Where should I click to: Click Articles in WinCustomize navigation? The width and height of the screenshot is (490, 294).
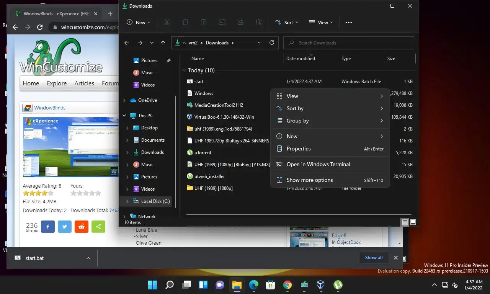[84, 83]
